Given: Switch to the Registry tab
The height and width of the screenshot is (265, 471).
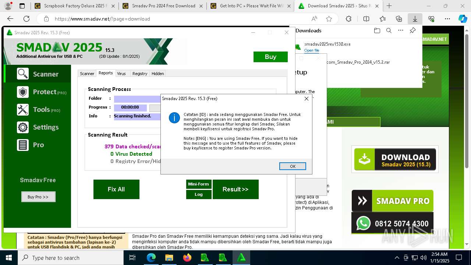Looking at the screenshot, I should tap(140, 74).
